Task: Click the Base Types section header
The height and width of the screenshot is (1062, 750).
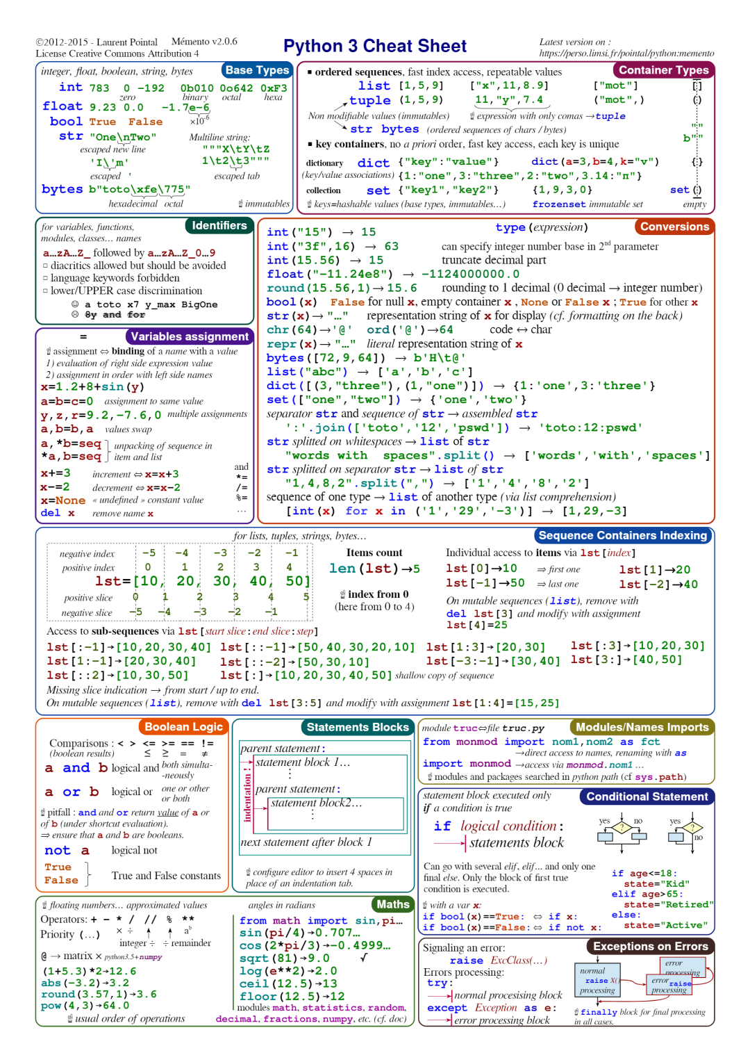Action: click(x=257, y=70)
